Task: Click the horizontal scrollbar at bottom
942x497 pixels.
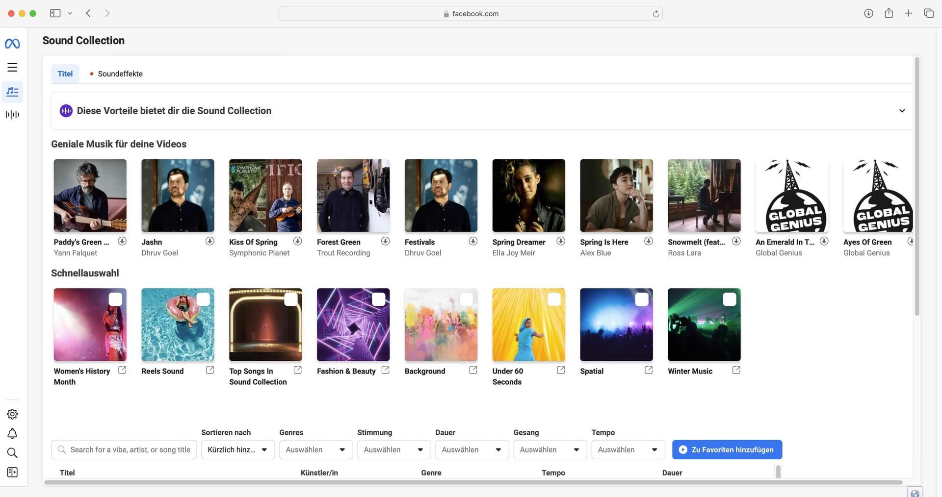Action: click(x=473, y=482)
